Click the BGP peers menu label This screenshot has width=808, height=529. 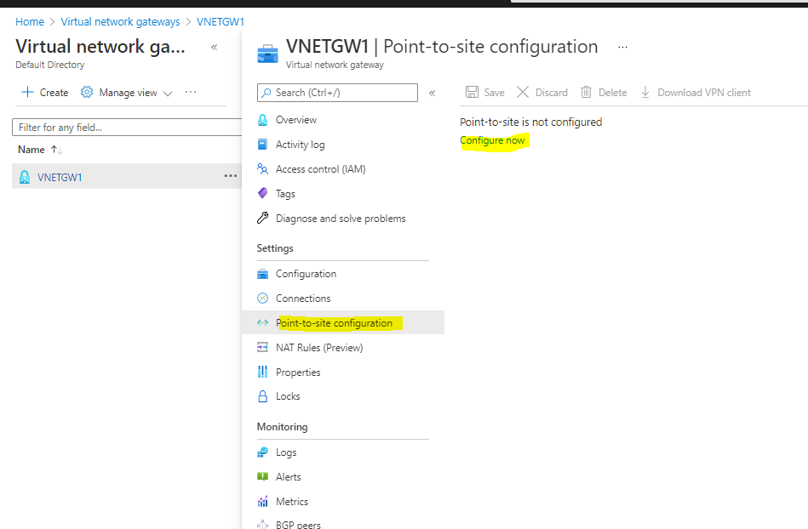pyautogui.click(x=298, y=525)
